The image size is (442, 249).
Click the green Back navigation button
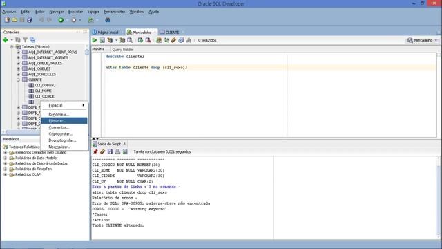click(61, 20)
